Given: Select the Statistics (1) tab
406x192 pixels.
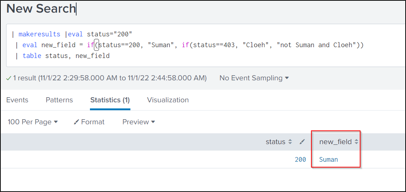Looking at the screenshot, I should 110,100.
